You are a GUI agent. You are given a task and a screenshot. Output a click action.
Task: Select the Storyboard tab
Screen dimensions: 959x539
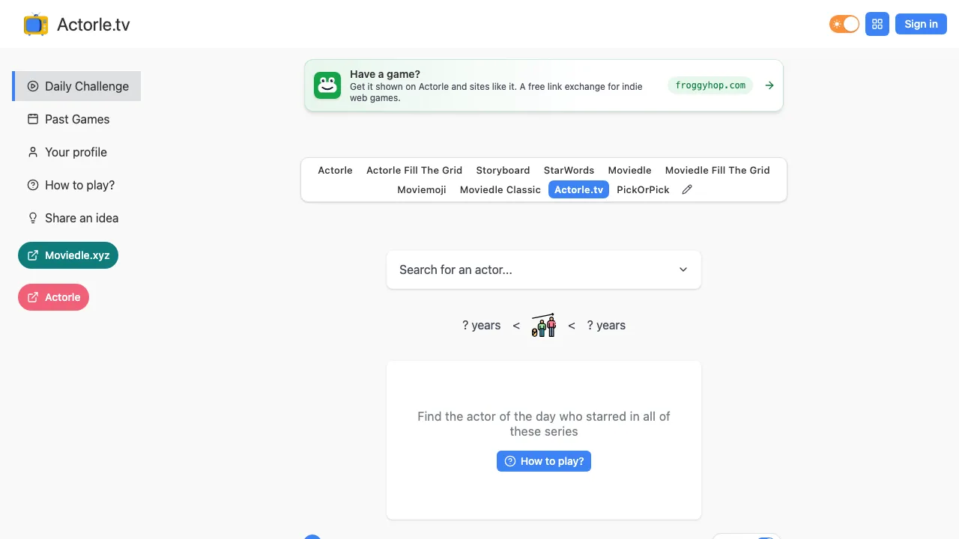pyautogui.click(x=503, y=170)
